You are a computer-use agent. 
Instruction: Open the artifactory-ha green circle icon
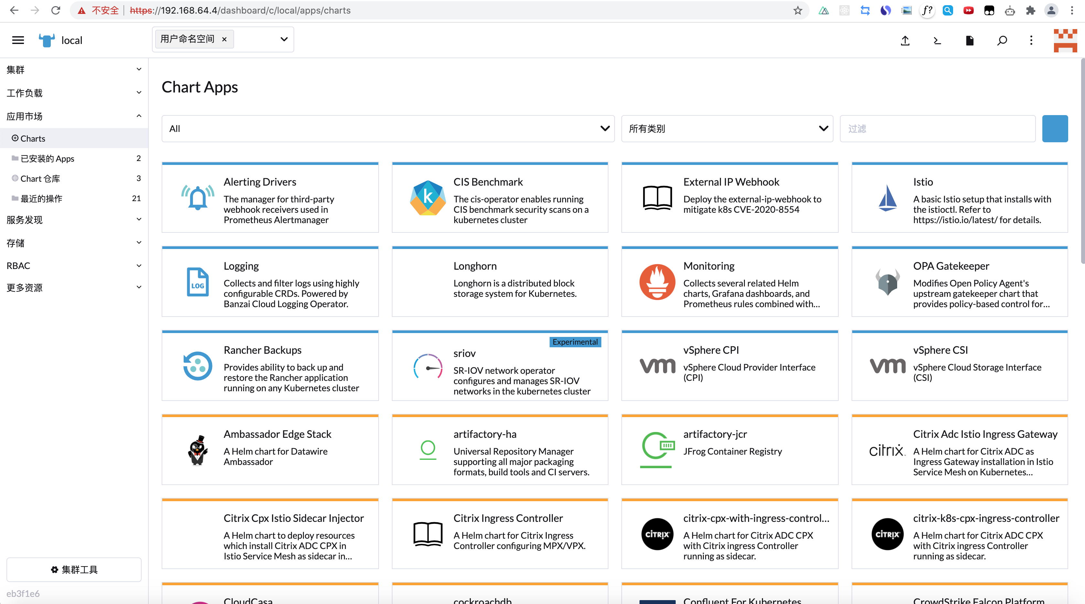click(x=427, y=450)
